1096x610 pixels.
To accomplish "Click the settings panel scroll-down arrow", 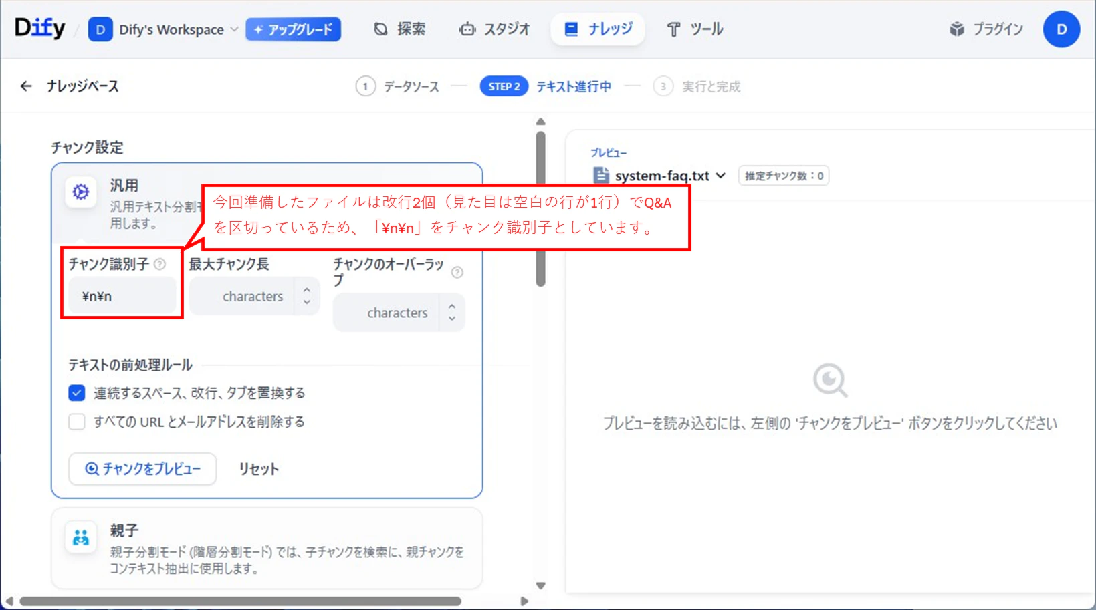I will pyautogui.click(x=541, y=586).
